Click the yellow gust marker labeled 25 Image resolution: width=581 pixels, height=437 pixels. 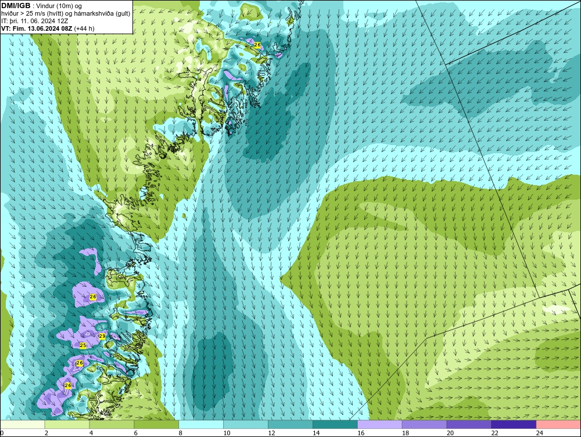pos(83,345)
